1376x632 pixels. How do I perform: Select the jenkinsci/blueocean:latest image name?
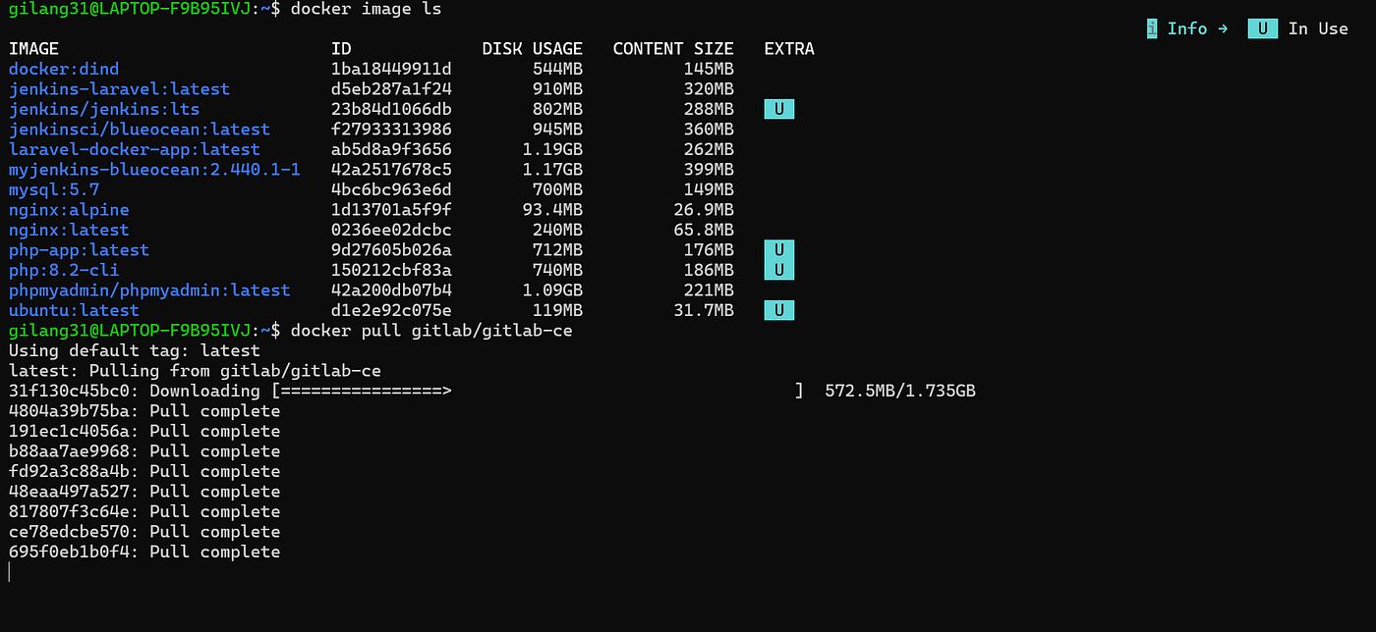[x=140, y=130]
